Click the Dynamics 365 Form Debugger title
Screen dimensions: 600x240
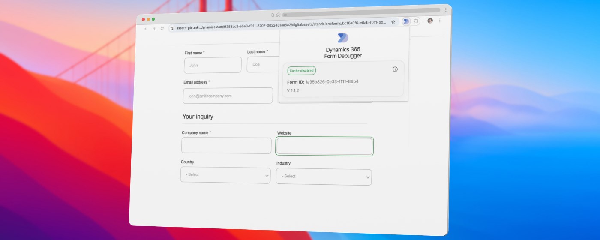tap(343, 53)
